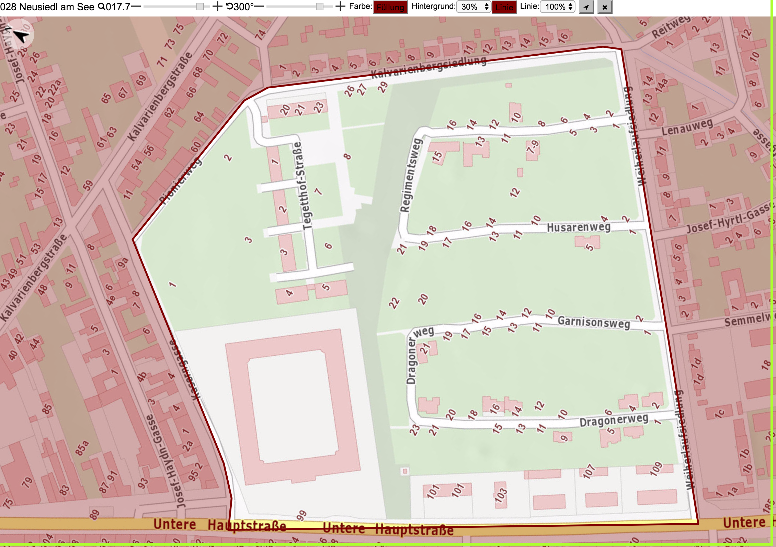Open the Hintergrund opacity dropdown

pos(474,7)
